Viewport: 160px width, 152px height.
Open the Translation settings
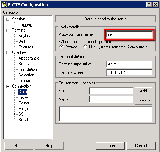click(x=28, y=69)
